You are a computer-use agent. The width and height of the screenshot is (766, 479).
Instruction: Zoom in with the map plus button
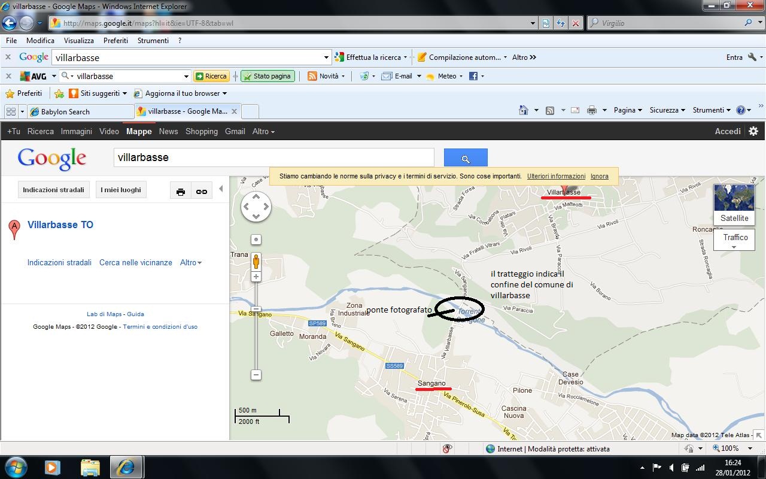pos(256,277)
